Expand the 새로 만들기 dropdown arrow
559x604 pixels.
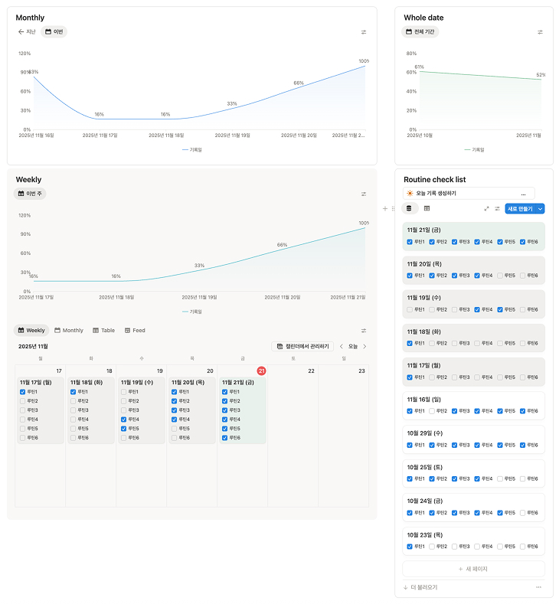point(541,208)
